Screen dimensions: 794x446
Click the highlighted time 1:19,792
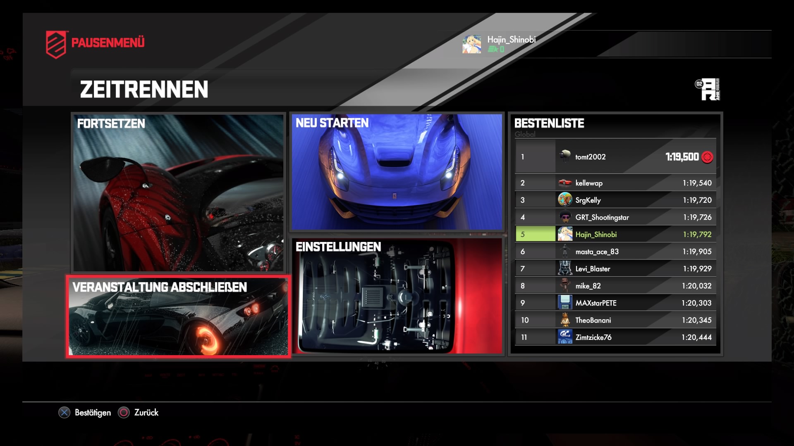coord(697,235)
